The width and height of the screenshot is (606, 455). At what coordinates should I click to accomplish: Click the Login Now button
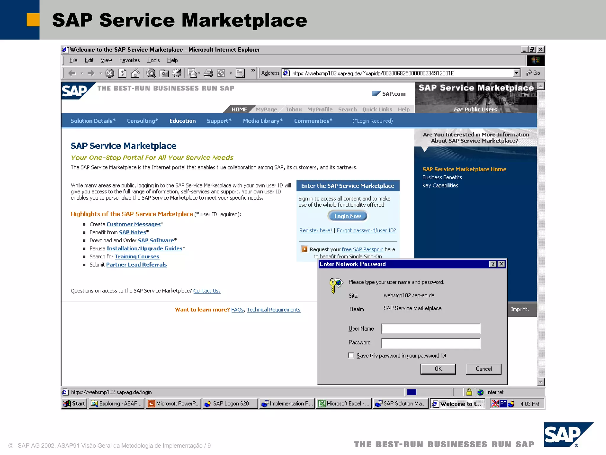347,216
